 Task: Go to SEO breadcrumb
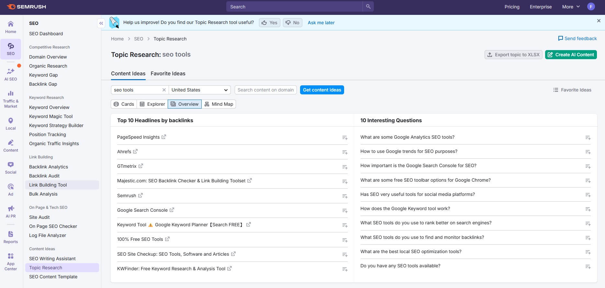[139, 39]
